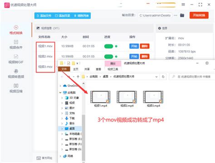Expand the 网络 tree node
The height and width of the screenshot is (163, 215).
[60, 156]
